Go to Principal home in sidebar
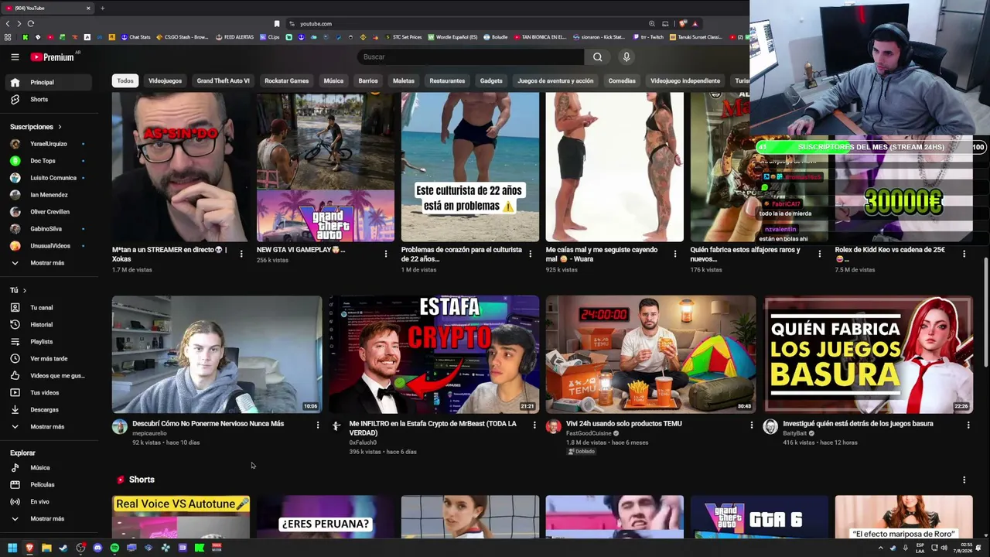This screenshot has height=557, width=990. click(x=49, y=82)
